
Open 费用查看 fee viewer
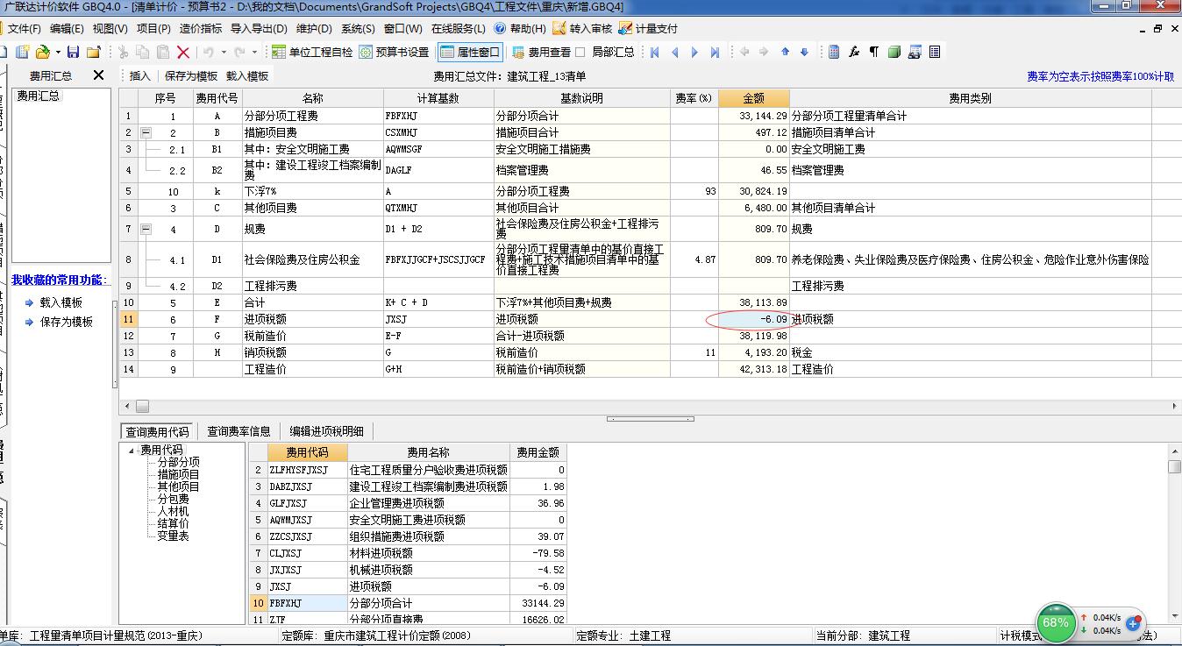pyautogui.click(x=541, y=53)
